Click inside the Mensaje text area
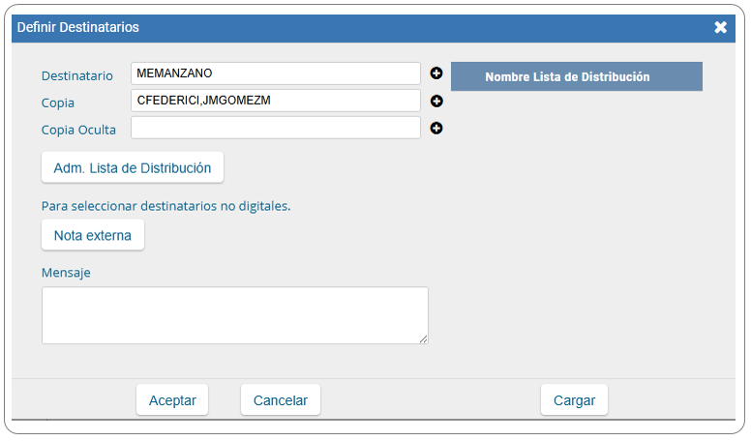The width and height of the screenshot is (751, 441). (x=234, y=315)
